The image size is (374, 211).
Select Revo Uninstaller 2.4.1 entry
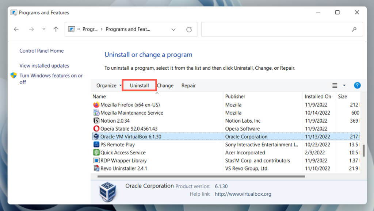(x=123, y=169)
